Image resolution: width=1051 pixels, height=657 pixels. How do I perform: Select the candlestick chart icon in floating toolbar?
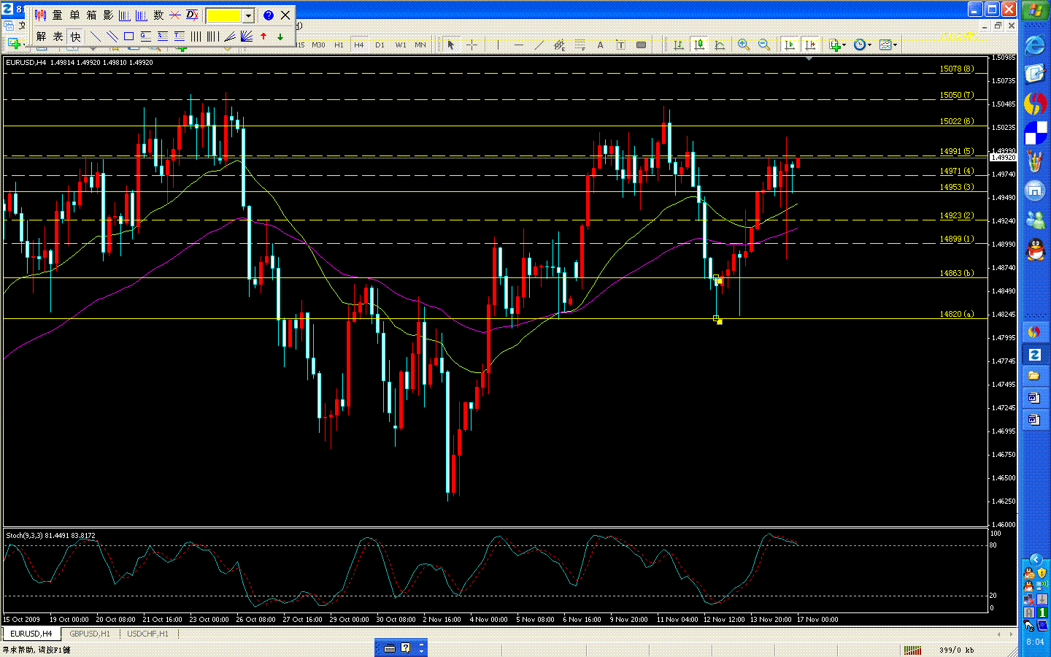tap(41, 15)
